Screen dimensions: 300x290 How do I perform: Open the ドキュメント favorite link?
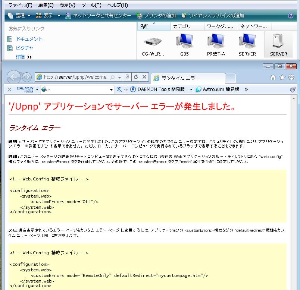(x=29, y=39)
